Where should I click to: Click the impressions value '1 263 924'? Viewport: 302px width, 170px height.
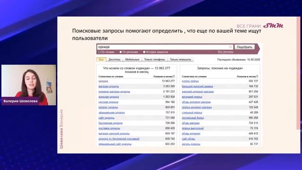click(169, 97)
